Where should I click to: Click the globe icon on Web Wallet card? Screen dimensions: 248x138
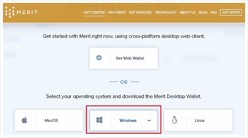99,58
